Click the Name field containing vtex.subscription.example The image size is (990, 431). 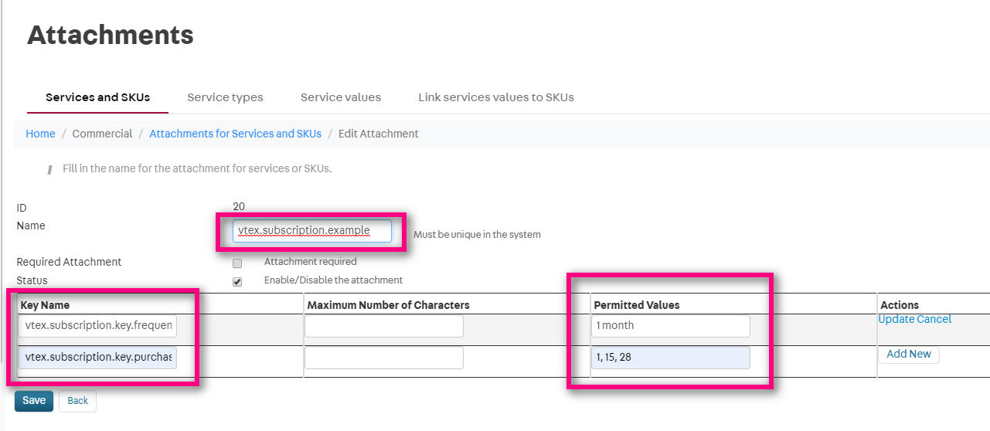(312, 230)
